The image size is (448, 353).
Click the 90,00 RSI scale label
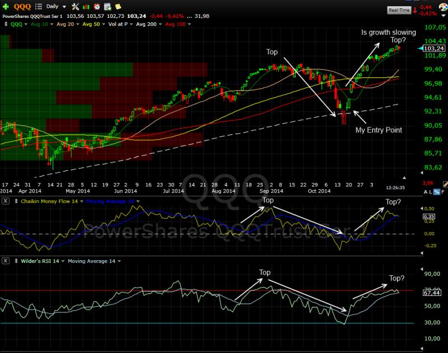pos(432,274)
